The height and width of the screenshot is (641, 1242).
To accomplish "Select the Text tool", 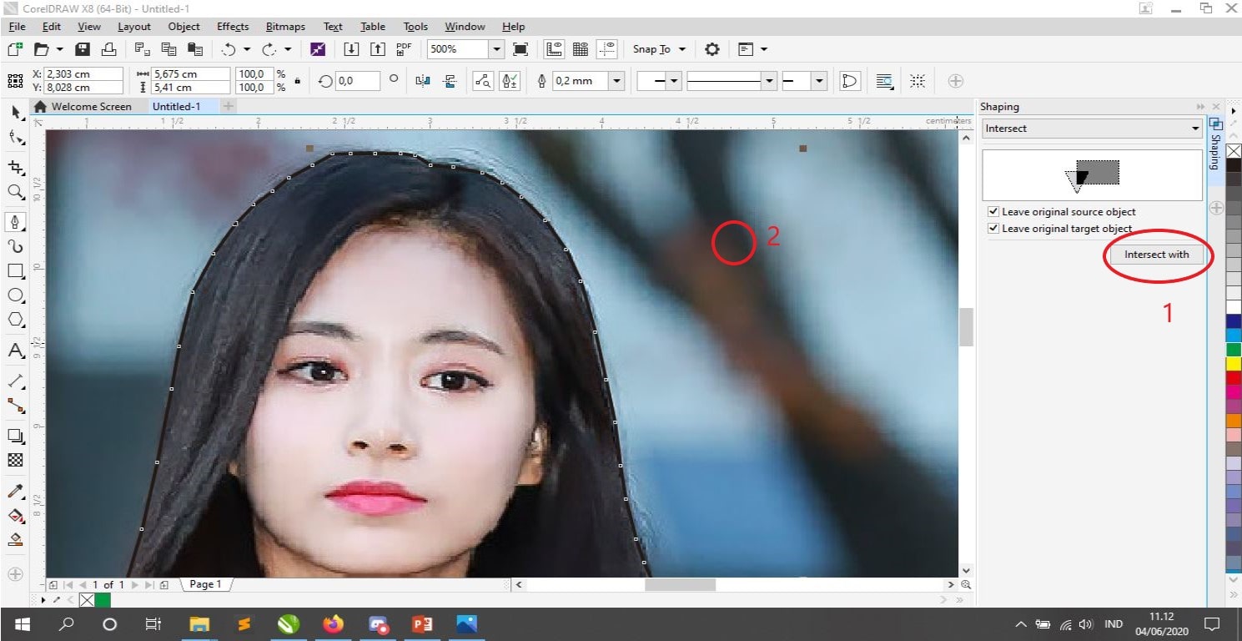I will [15, 351].
